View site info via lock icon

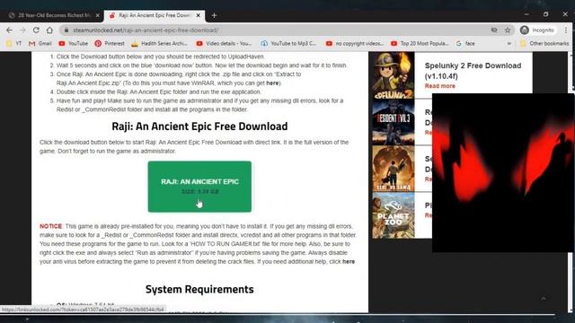tap(66, 30)
